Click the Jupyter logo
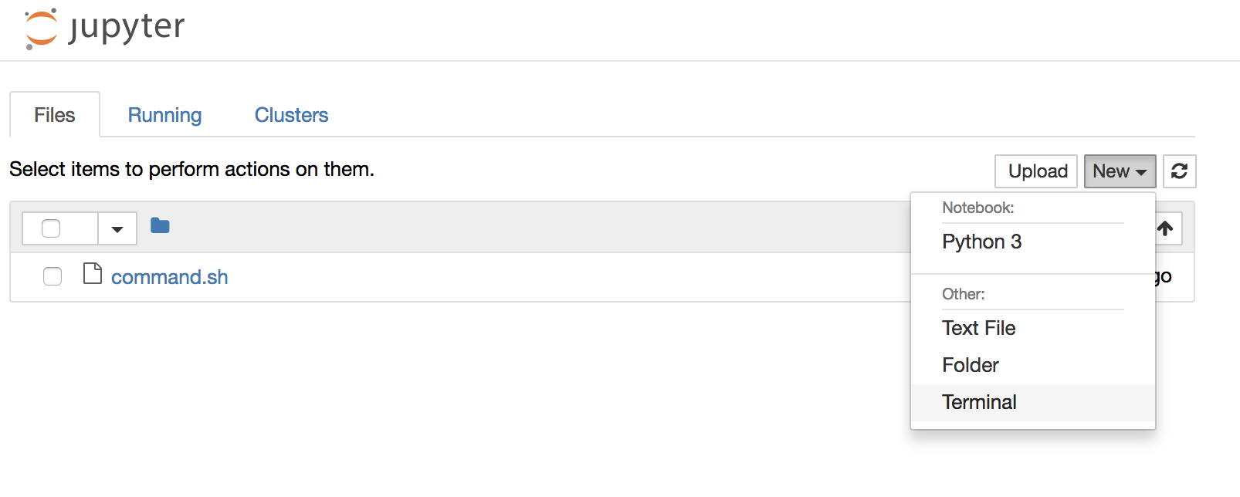Viewport: 1240px width, 497px height. point(104,29)
